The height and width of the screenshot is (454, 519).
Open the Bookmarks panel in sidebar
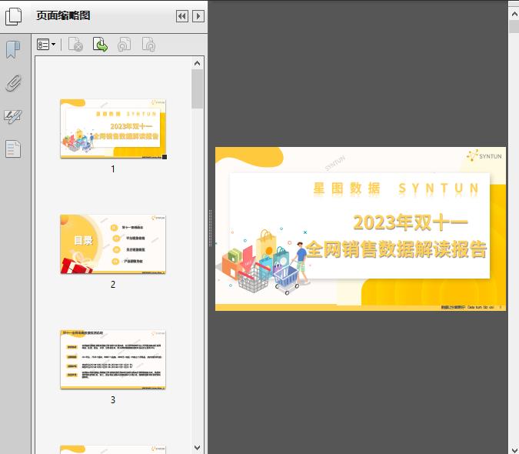pyautogui.click(x=13, y=50)
